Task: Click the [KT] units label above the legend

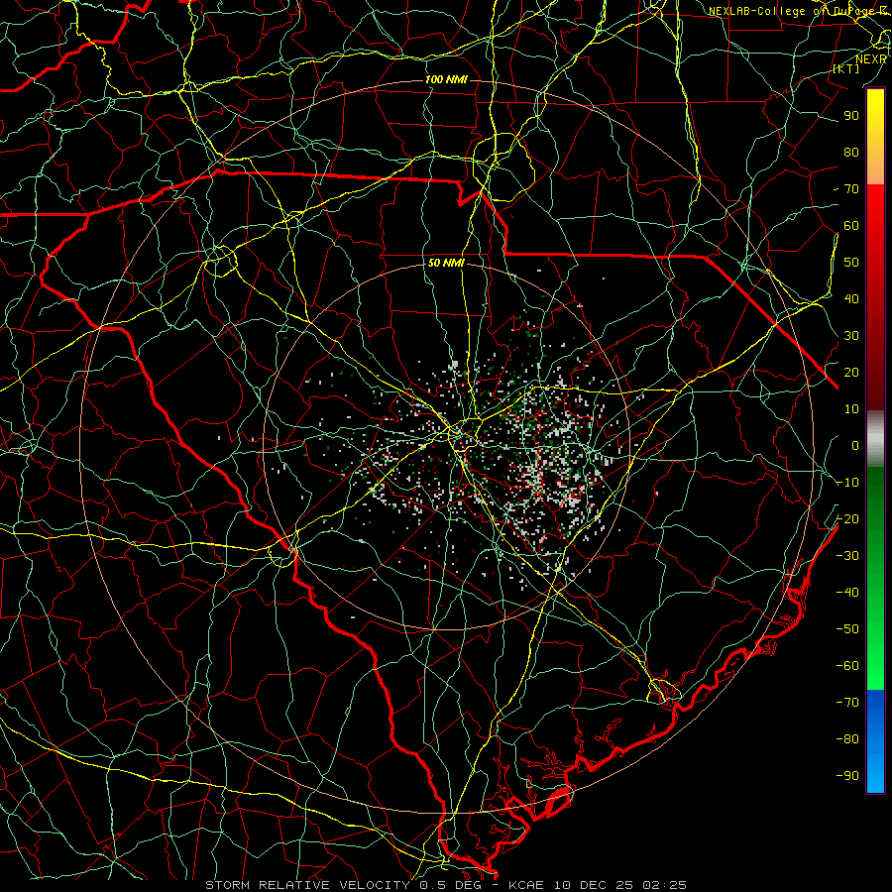Action: tap(846, 68)
